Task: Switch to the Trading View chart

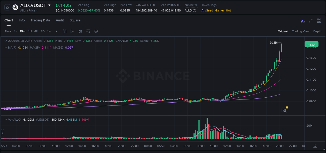Action: tap(301, 31)
